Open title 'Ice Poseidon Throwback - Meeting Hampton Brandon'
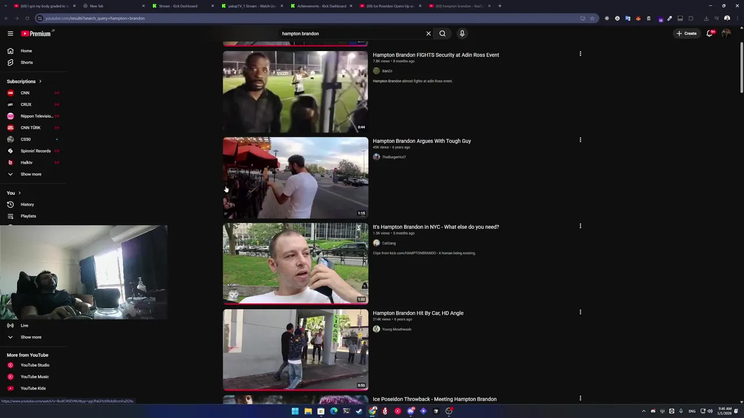The width and height of the screenshot is (744, 418). coord(435,399)
